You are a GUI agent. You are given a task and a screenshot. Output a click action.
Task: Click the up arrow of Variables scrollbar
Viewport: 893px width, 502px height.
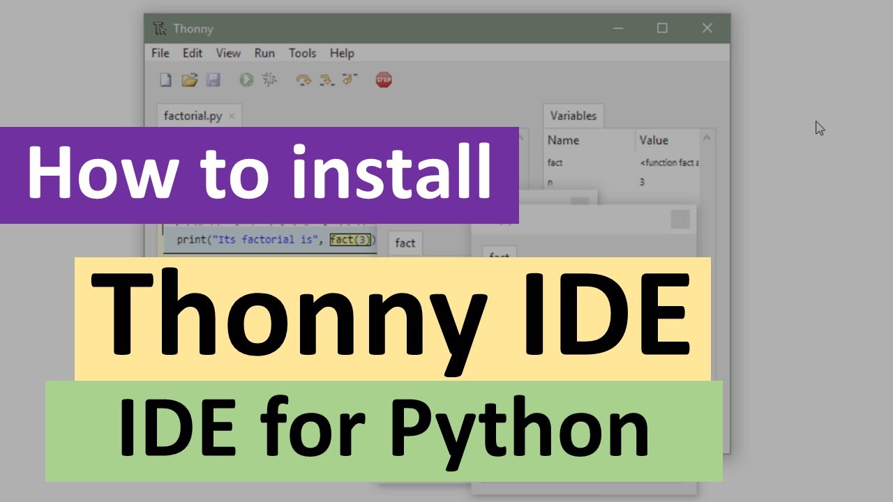pos(707,138)
